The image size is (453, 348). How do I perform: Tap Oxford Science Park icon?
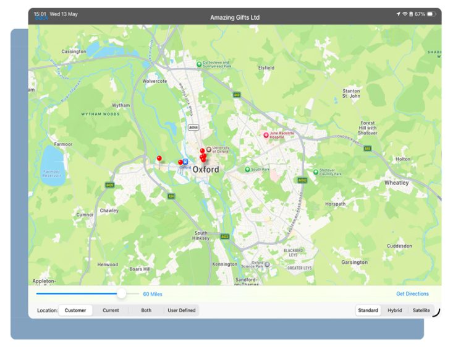[267, 264]
